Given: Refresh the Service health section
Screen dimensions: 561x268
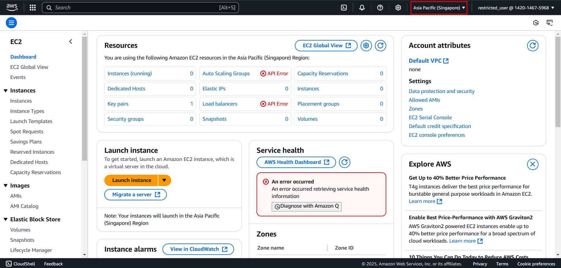Looking at the screenshot, I should 345,162.
